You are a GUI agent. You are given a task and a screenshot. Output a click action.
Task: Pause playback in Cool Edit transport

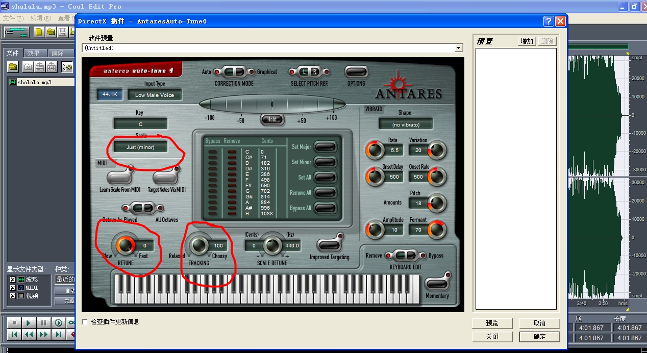click(44, 323)
